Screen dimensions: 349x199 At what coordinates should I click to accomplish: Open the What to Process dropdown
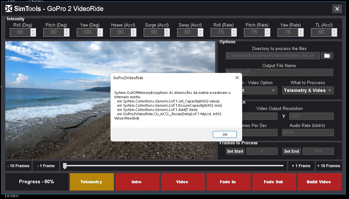point(308,90)
